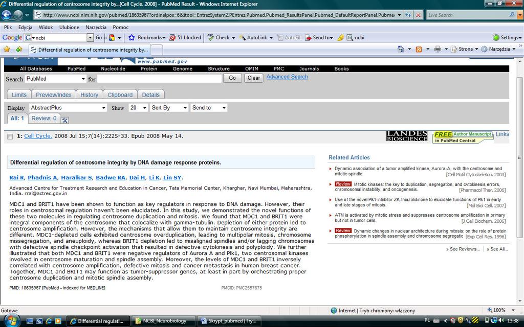The height and width of the screenshot is (327, 524).
Task: Click the Show Desktop quick launch icon
Action: point(30,321)
